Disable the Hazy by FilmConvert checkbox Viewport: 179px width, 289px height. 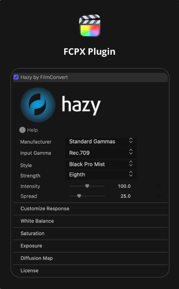16,77
